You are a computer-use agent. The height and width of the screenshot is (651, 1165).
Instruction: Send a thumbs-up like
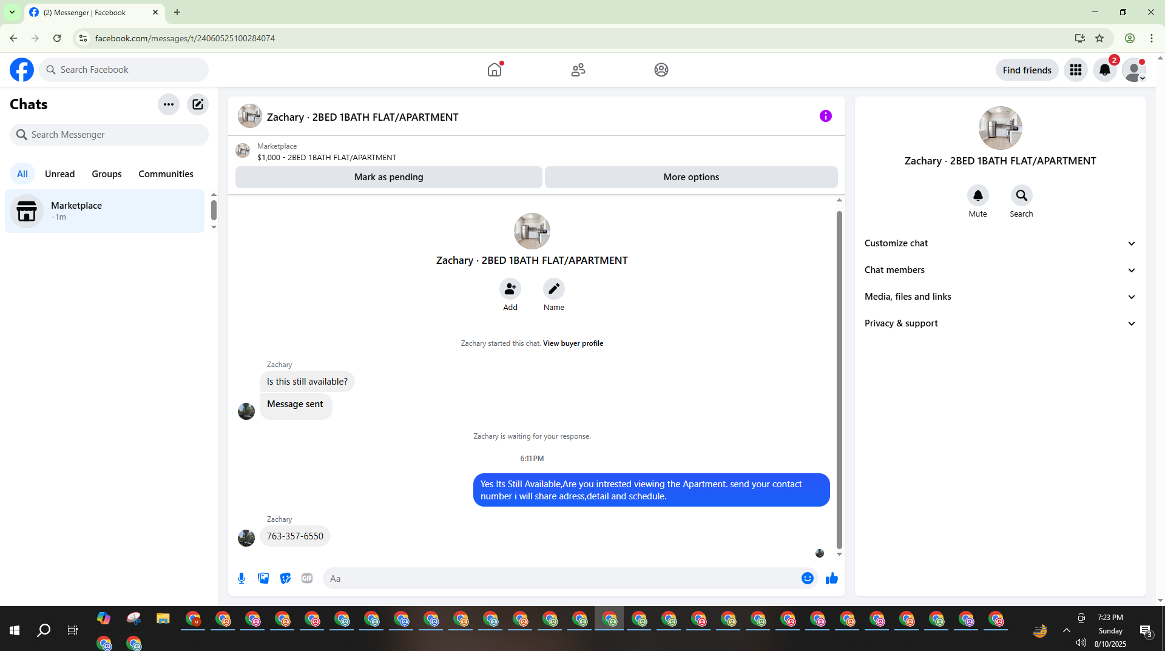[832, 578]
